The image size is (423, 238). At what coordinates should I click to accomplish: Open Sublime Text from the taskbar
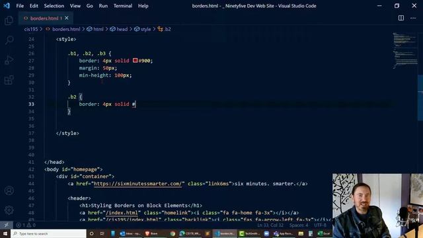[208, 233]
